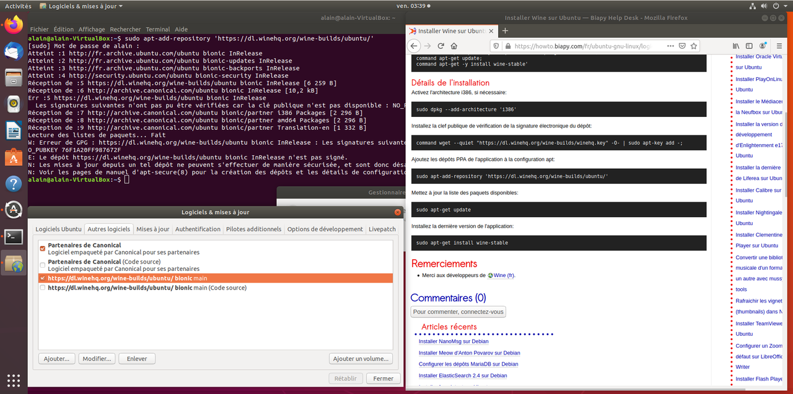793x394 pixels.
Task: Open Installer Meow d'Anton Povarov link
Action: pos(470,353)
